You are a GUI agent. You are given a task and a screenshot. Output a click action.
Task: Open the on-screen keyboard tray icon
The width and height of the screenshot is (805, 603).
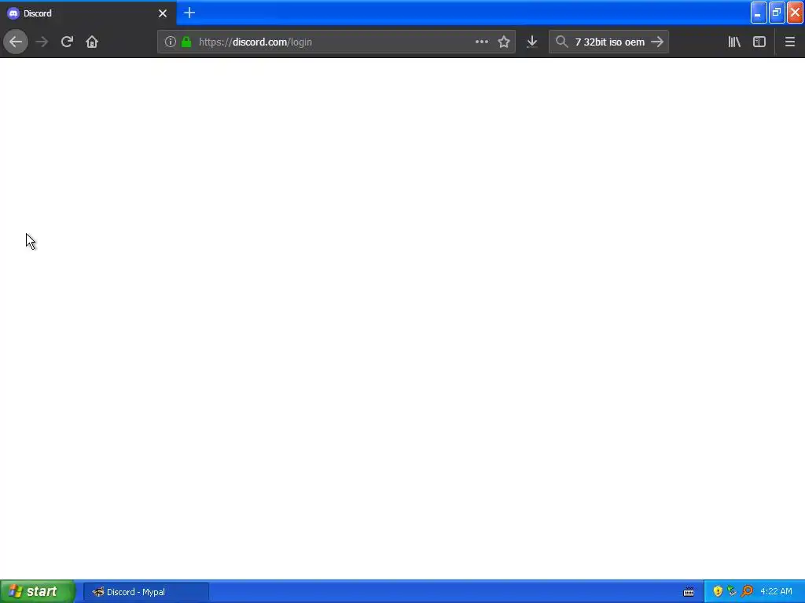pos(689,592)
